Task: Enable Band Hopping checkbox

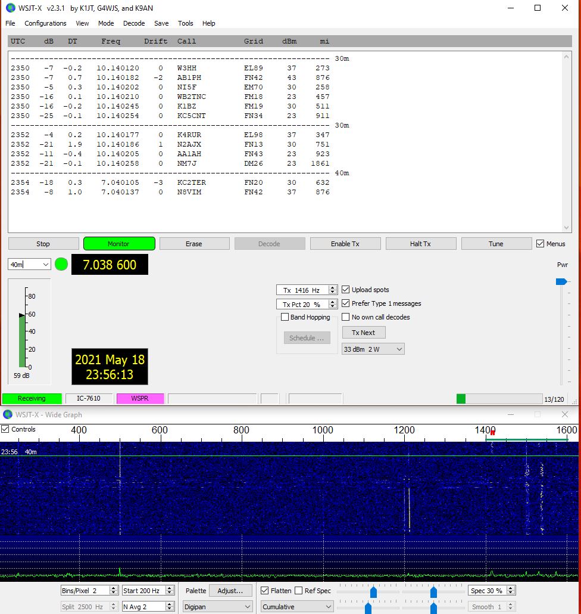Action: [x=285, y=317]
